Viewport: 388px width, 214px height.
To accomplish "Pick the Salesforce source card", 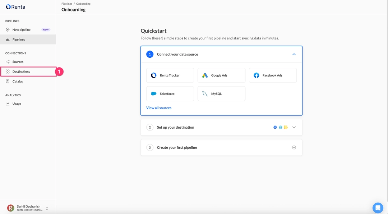I will coord(170,94).
